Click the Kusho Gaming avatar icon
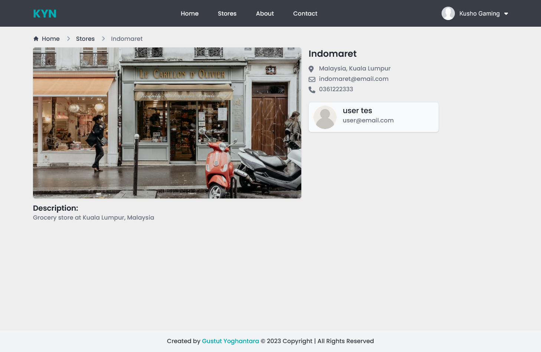 coord(448,13)
